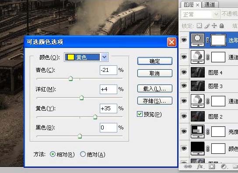Create new adjustment layer via half-circle icon
Viewport: 238px width, 173px height.
coord(224,166)
